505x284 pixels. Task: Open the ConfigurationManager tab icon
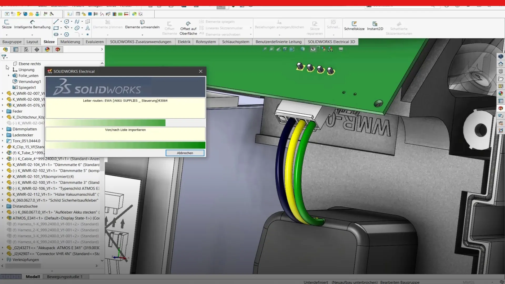(26, 49)
